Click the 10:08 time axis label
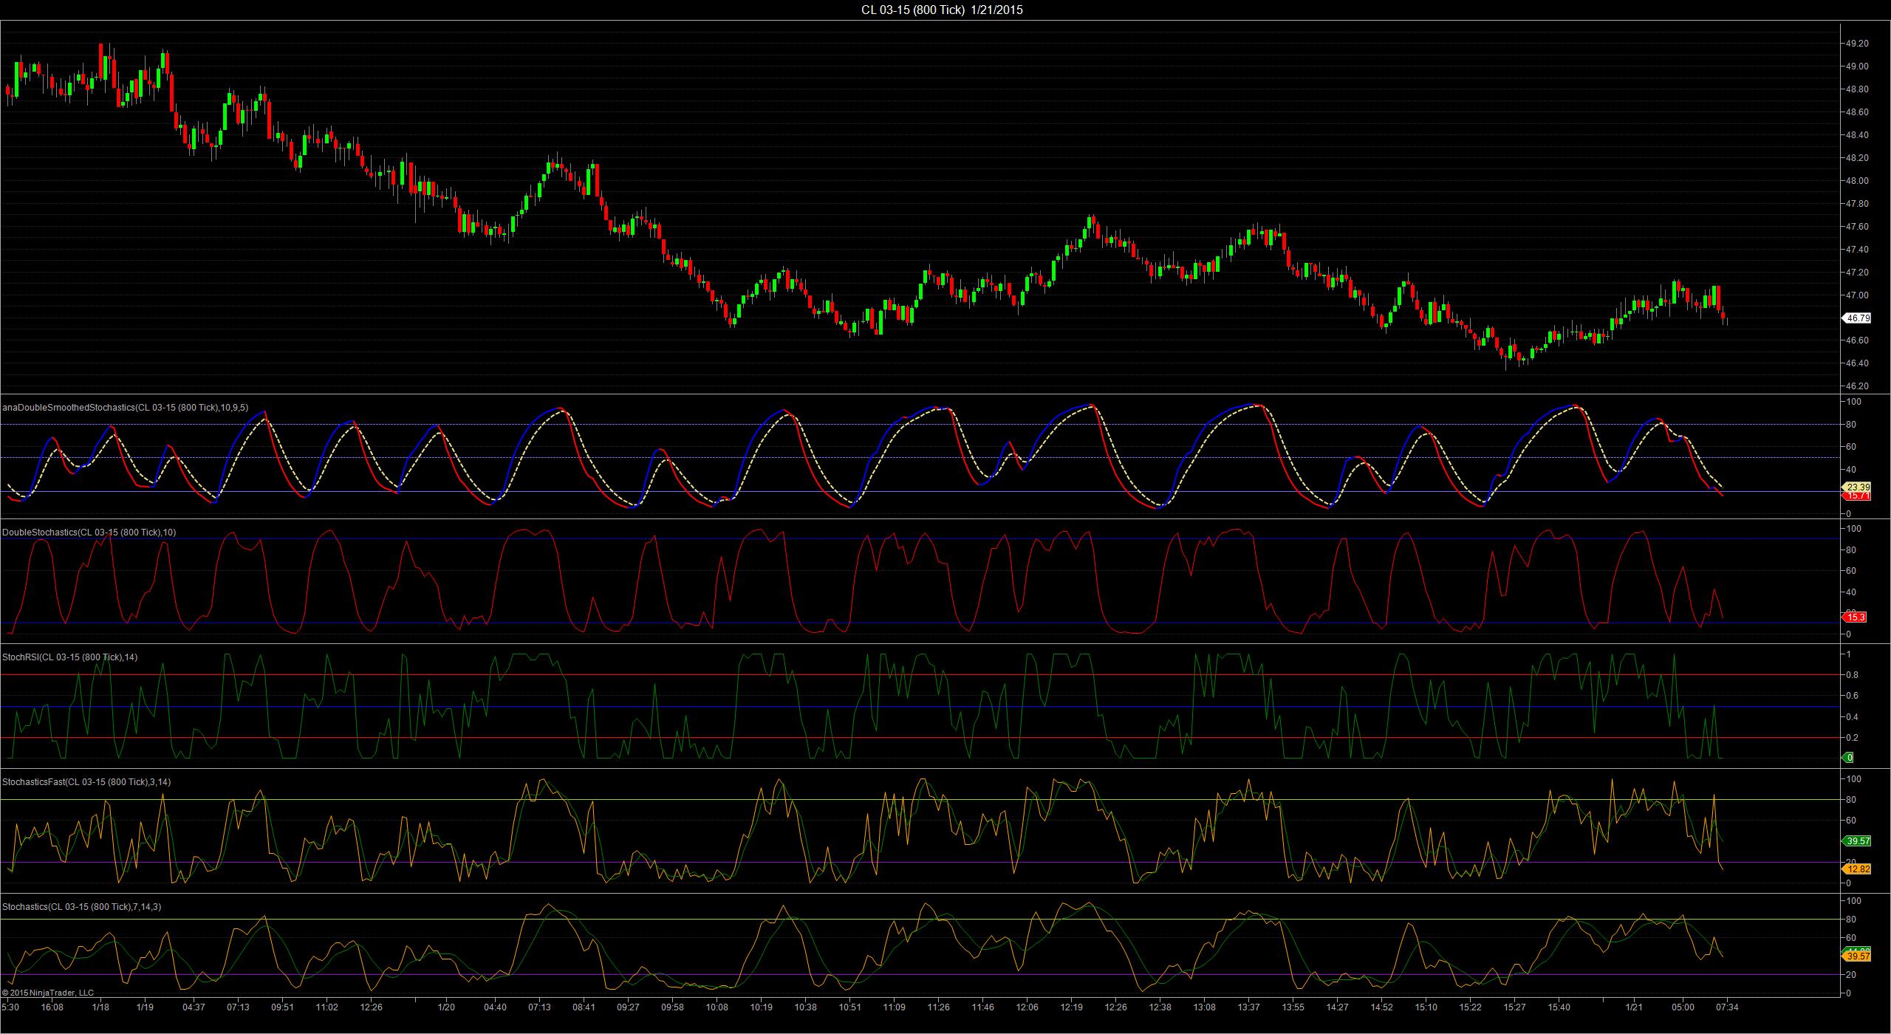1891x1034 pixels. [x=717, y=1007]
